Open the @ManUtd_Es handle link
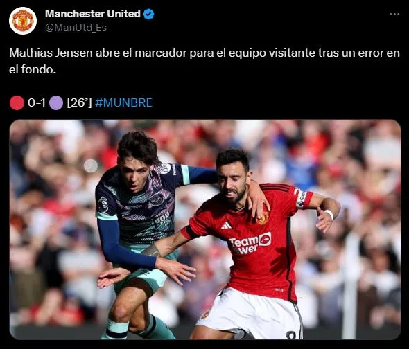This screenshot has width=409, height=349. [x=76, y=28]
